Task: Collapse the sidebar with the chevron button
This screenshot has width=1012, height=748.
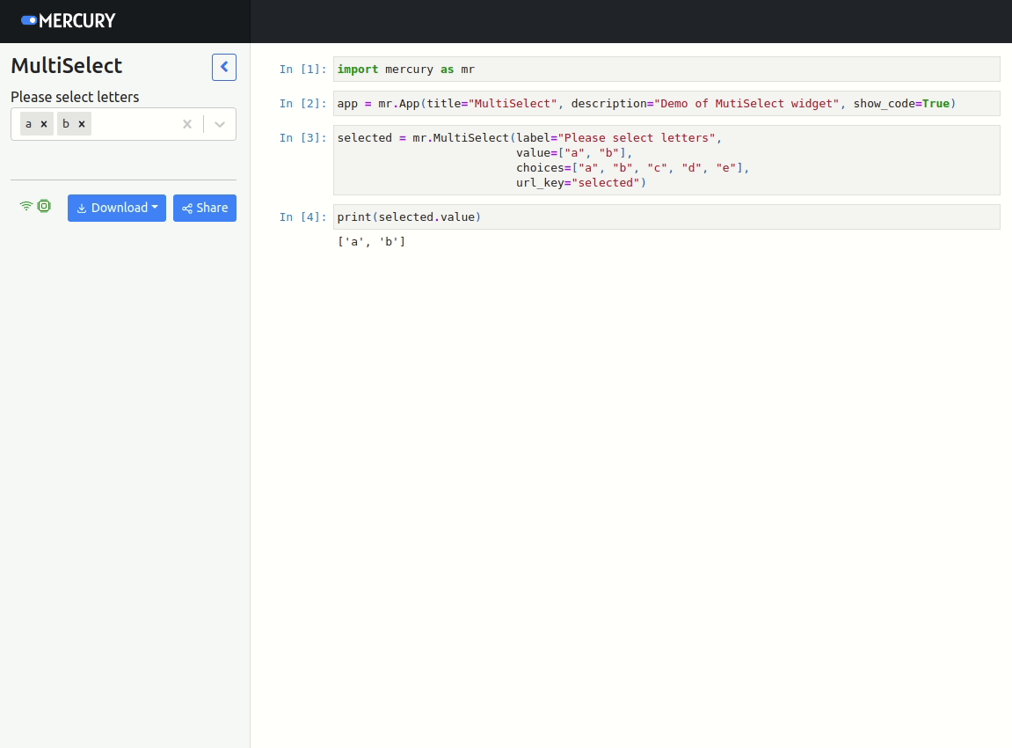Action: click(x=224, y=67)
